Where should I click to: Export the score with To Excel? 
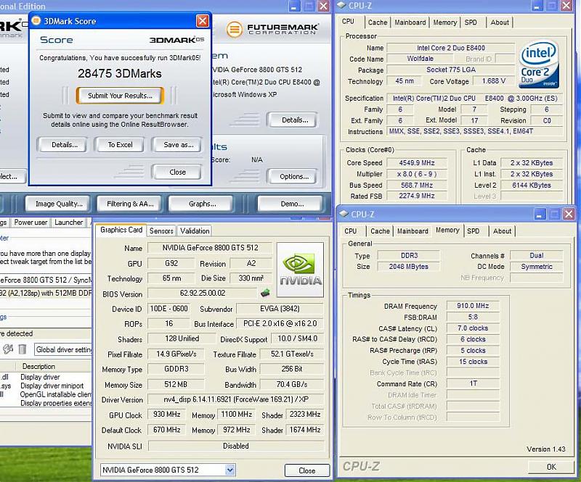point(120,145)
